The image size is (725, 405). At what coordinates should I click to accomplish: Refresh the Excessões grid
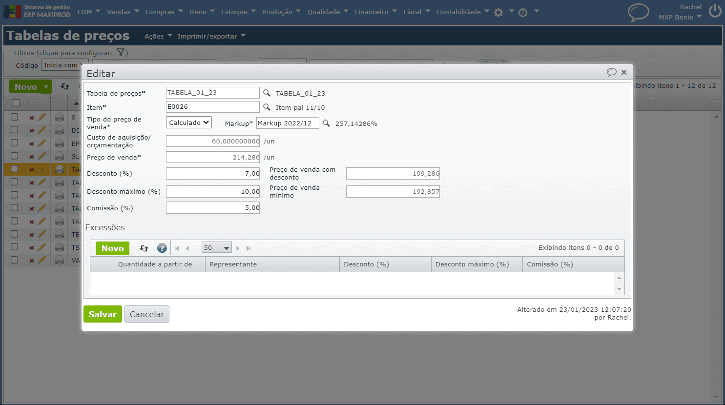click(x=144, y=248)
